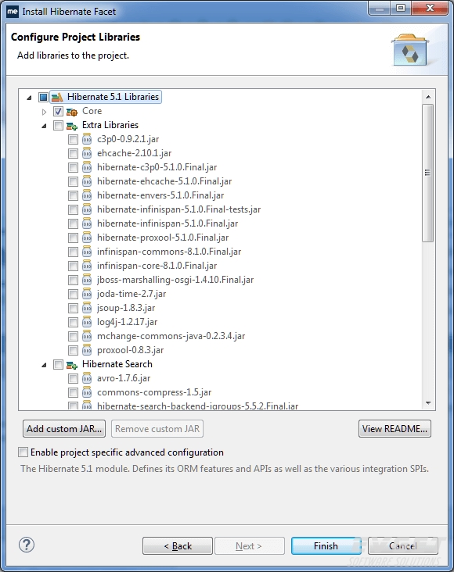This screenshot has width=454, height=572.
Task: Click jar icon beside c3p0-0.9.2.1.jar
Action: pos(87,139)
